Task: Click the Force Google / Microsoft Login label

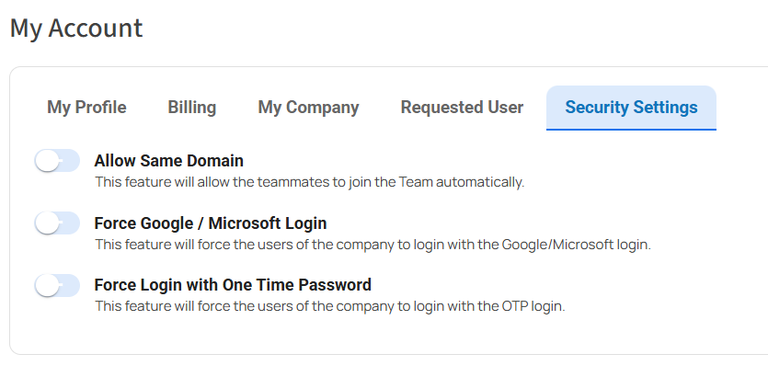Action: [211, 223]
